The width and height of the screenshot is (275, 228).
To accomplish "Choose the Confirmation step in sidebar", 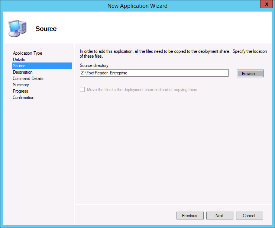I will pyautogui.click(x=23, y=97).
